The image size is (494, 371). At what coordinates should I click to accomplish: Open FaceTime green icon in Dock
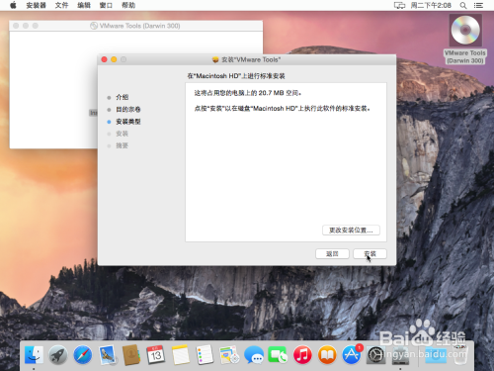278,355
